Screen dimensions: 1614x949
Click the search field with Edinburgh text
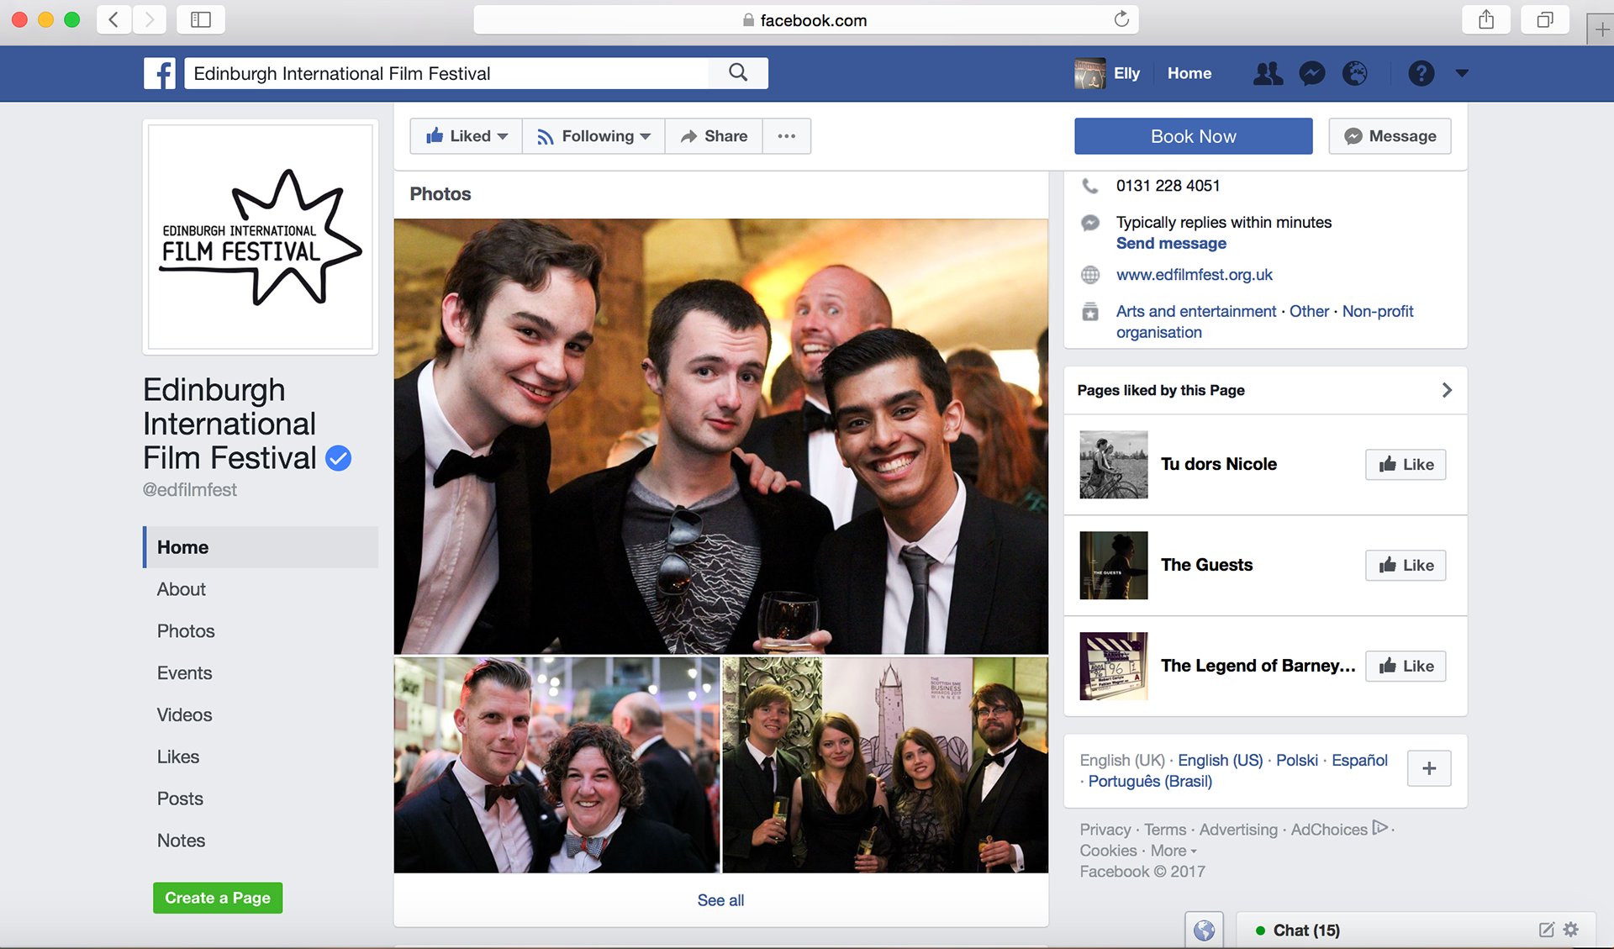click(x=446, y=73)
